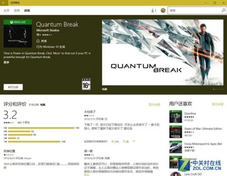Image resolution: width=227 pixels, height=176 pixels.
Task: Open the Quantum Break Xbox Live cover art
Action: (18, 33)
